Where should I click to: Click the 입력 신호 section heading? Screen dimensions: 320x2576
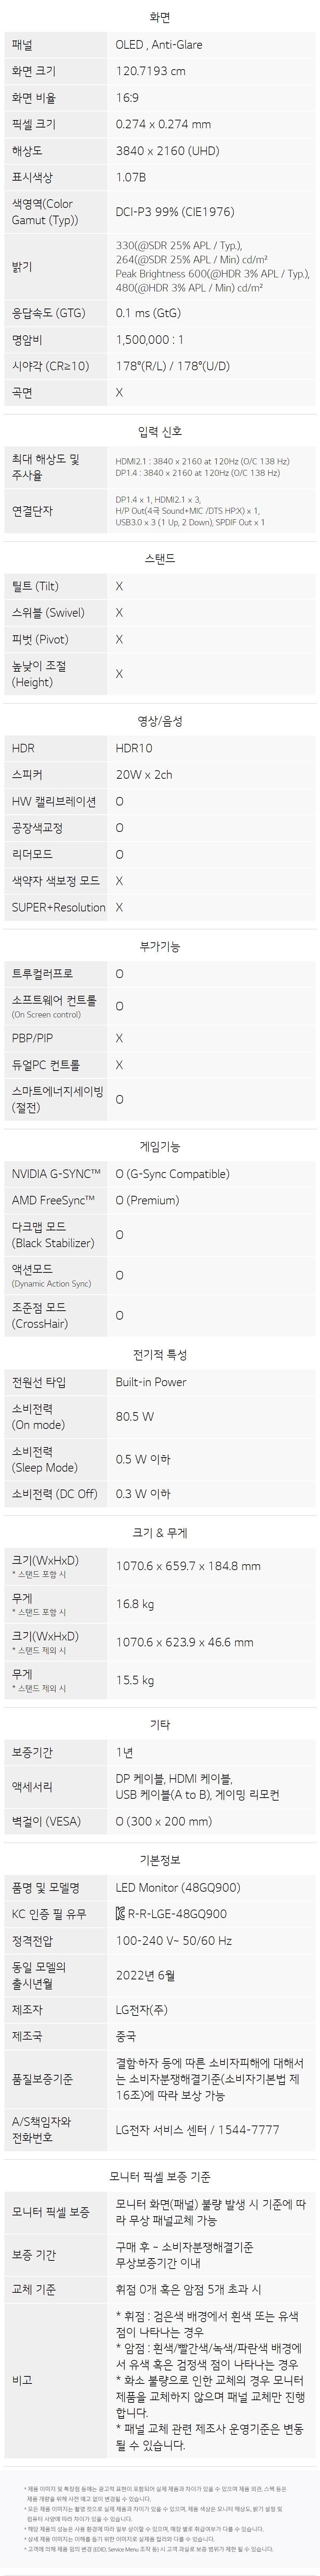click(160, 432)
